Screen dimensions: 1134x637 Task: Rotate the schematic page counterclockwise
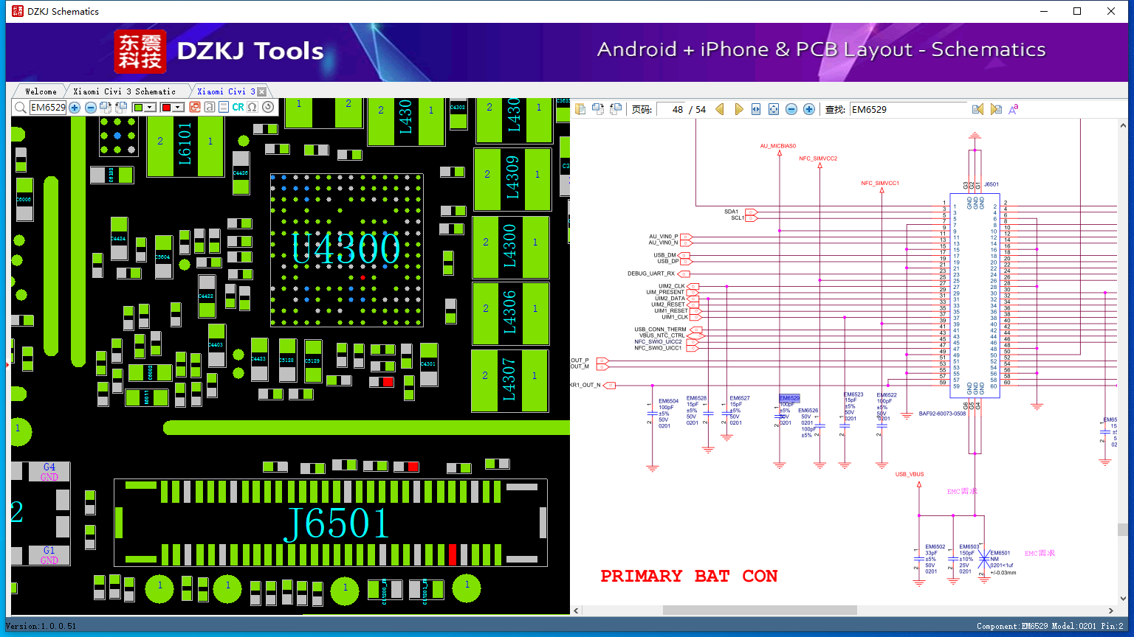tap(616, 109)
